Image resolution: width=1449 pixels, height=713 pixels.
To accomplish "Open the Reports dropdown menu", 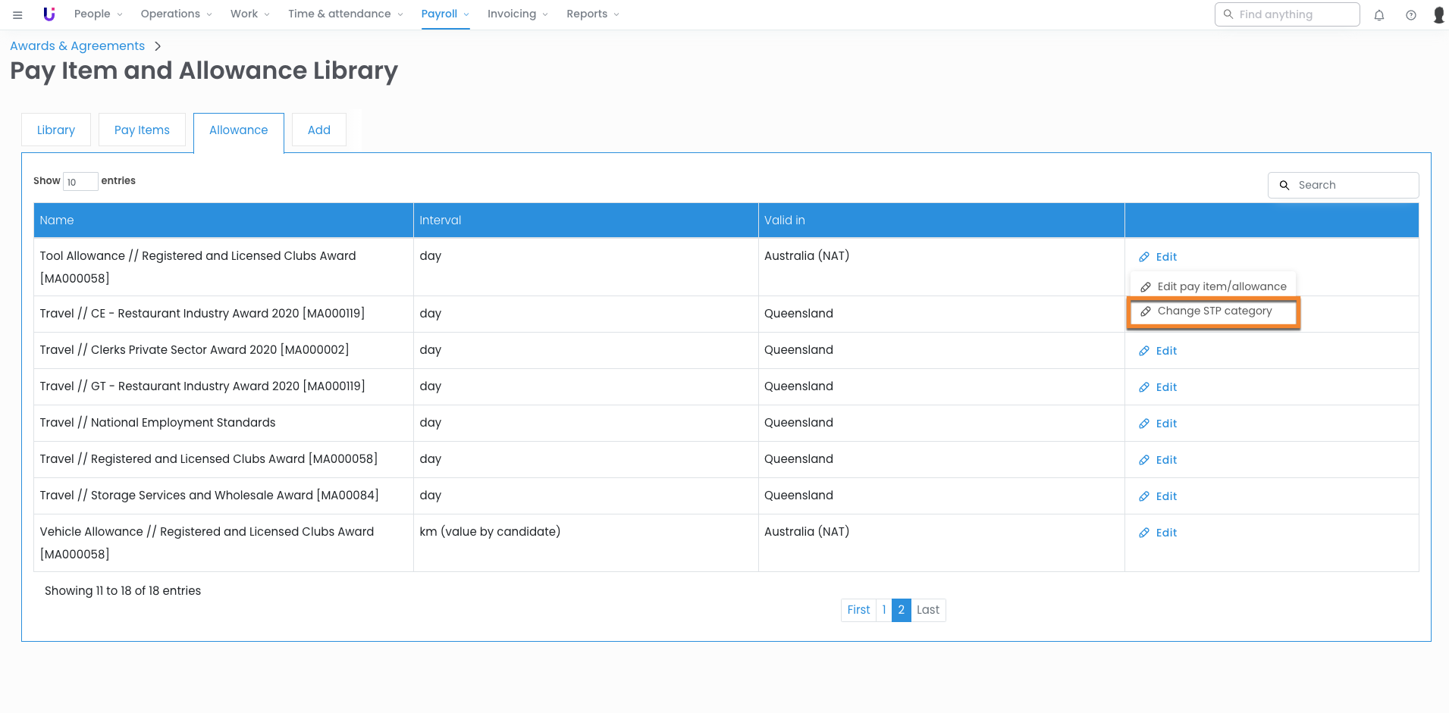I will 592,14.
